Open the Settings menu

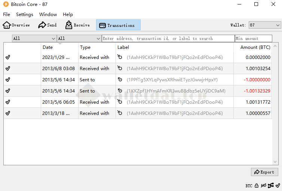coord(25,15)
